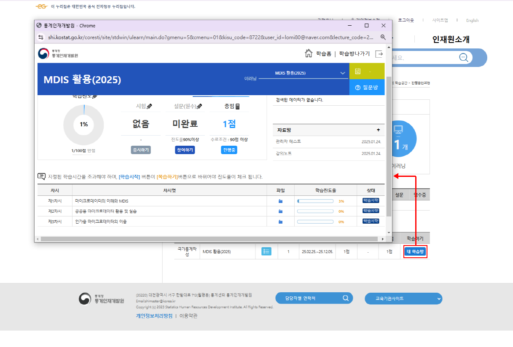
Task: Click the home icon beside 학습홈
Action: tap(309, 53)
